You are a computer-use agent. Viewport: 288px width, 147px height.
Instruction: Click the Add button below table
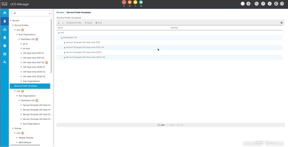click(x=161, y=125)
